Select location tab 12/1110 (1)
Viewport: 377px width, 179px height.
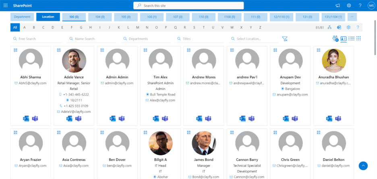pos(282,17)
